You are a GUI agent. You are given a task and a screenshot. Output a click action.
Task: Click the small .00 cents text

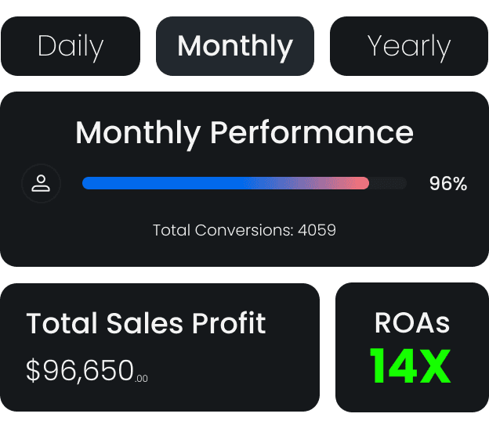click(142, 379)
